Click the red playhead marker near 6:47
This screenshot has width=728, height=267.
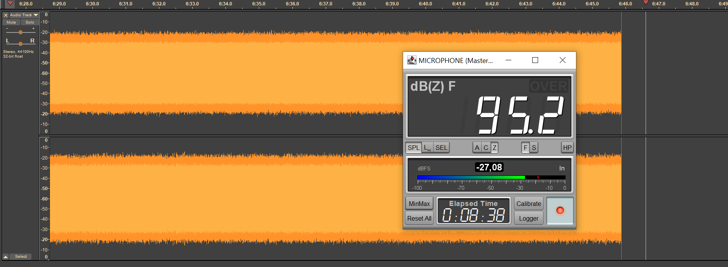(646, 3)
